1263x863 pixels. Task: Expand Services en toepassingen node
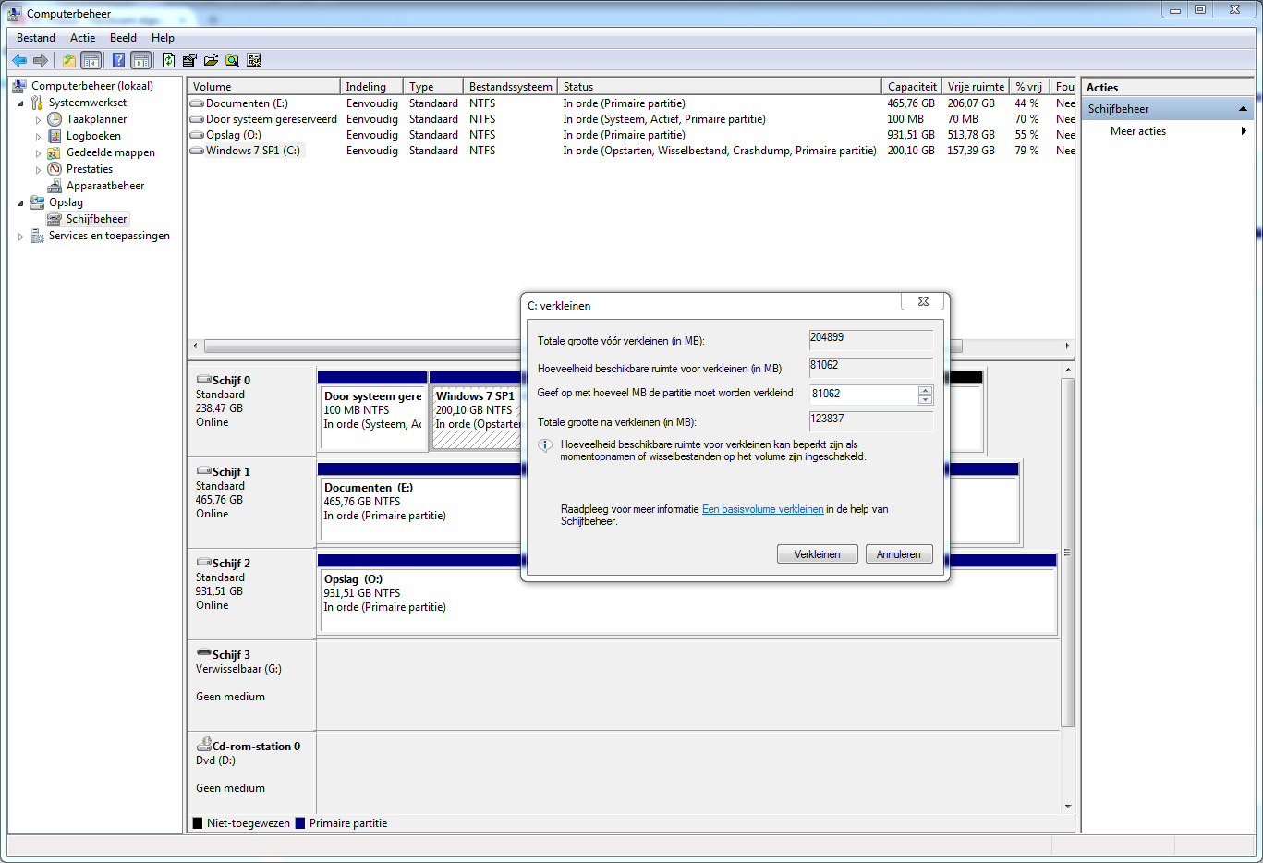tap(21, 237)
